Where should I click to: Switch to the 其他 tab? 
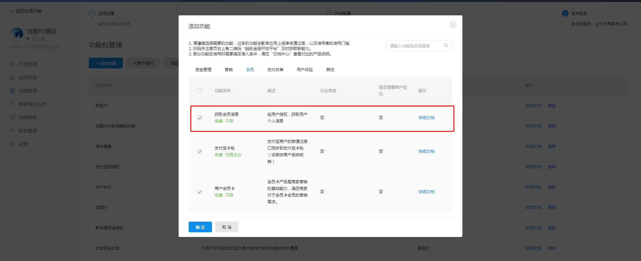pos(330,70)
